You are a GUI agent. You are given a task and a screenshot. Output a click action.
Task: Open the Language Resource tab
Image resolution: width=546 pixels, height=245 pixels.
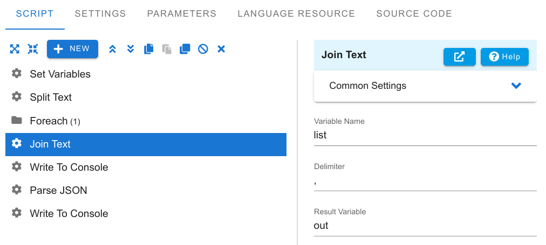(x=296, y=13)
